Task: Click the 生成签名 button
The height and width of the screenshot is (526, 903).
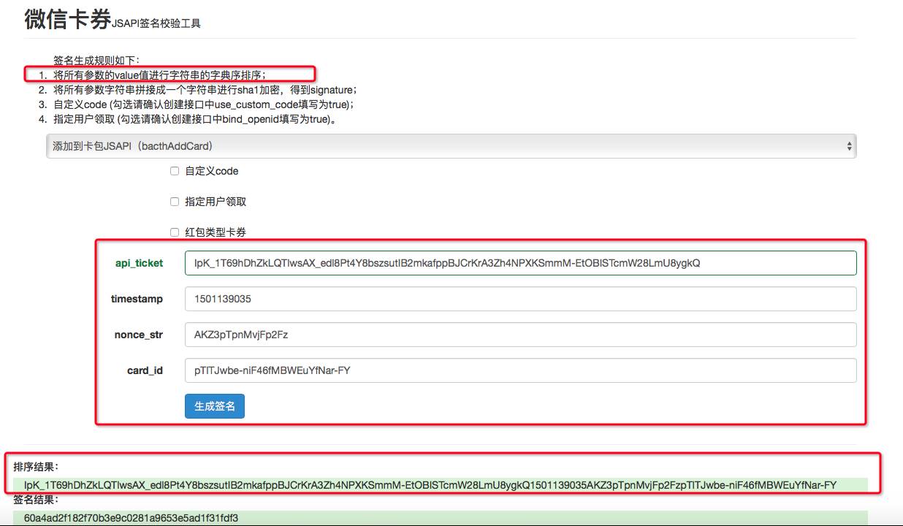Action: pos(215,406)
